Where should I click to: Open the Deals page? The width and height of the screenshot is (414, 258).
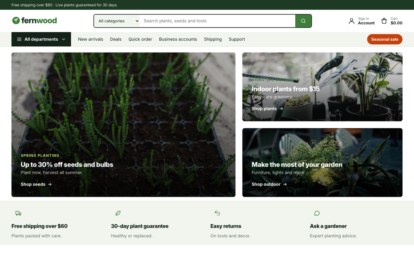(116, 39)
